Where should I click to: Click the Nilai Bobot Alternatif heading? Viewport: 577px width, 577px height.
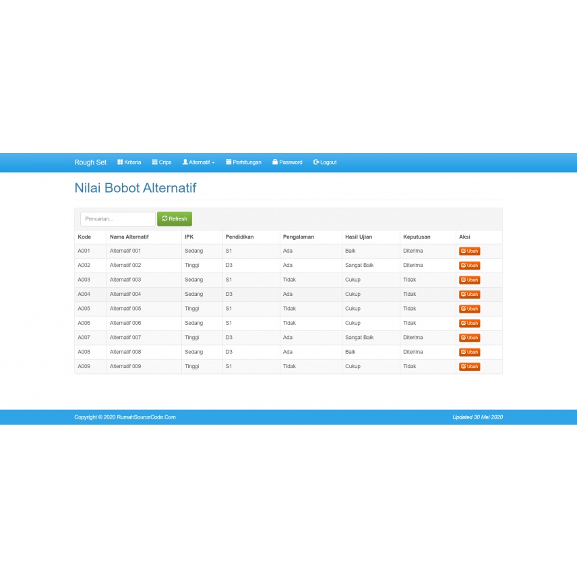click(x=135, y=188)
